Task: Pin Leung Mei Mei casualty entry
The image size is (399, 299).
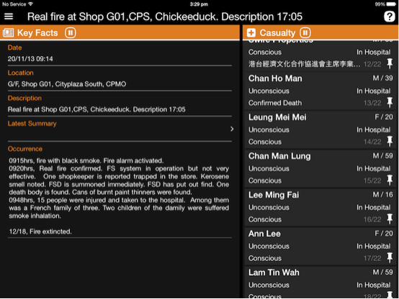Action: coord(390,142)
